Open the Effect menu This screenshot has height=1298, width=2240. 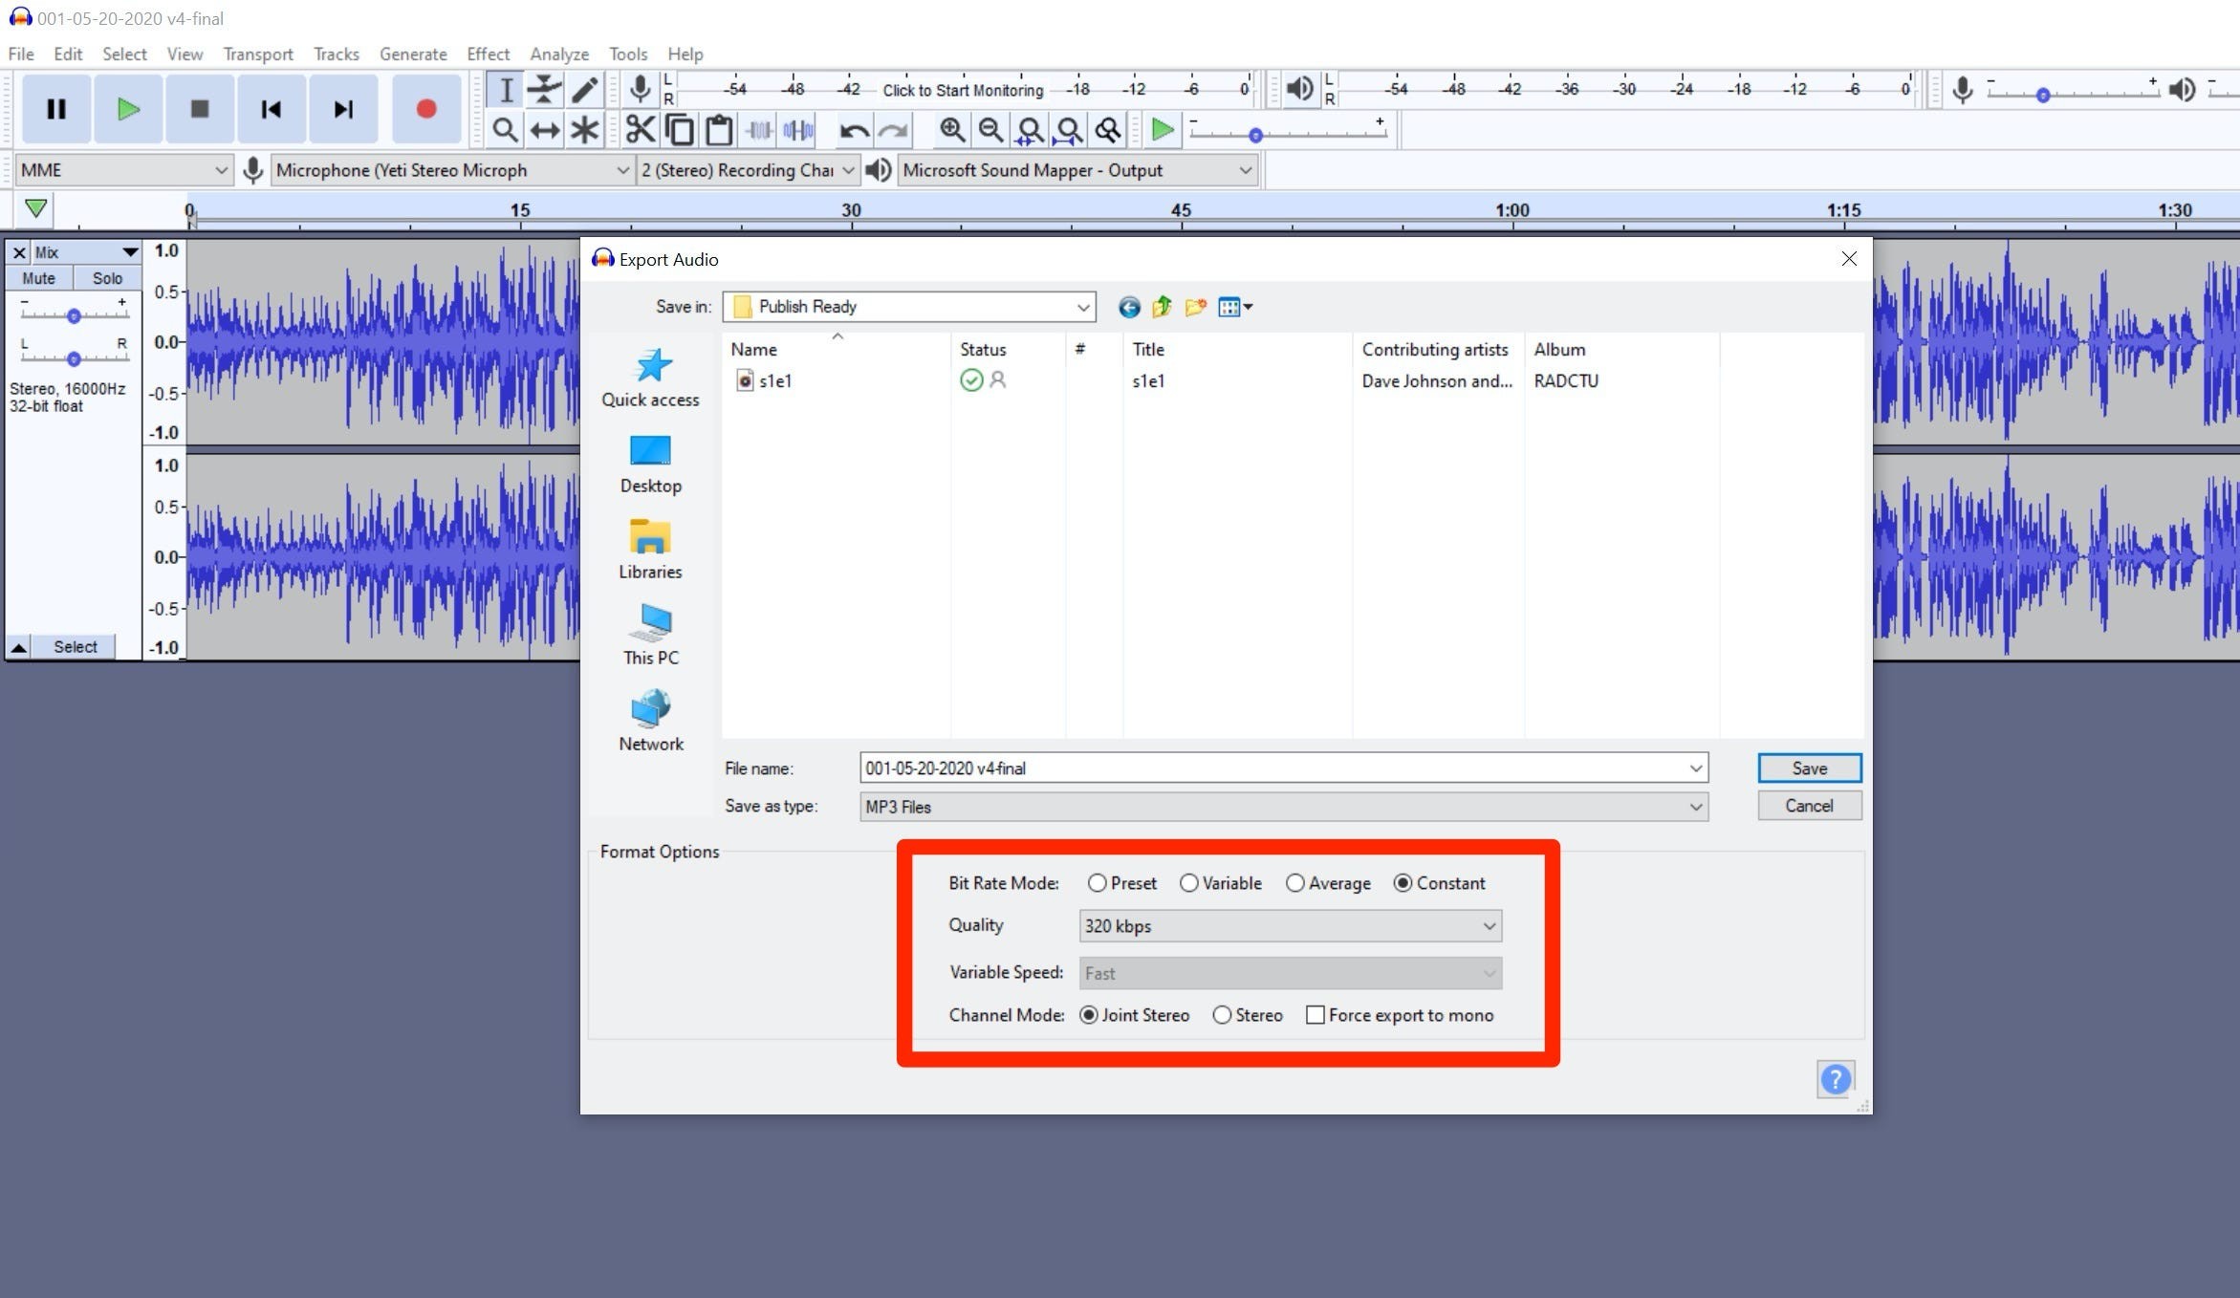488,54
